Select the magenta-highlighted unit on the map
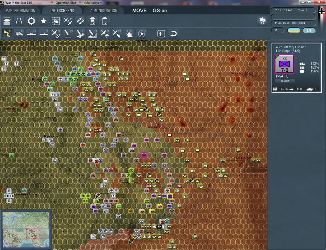 click(144, 155)
